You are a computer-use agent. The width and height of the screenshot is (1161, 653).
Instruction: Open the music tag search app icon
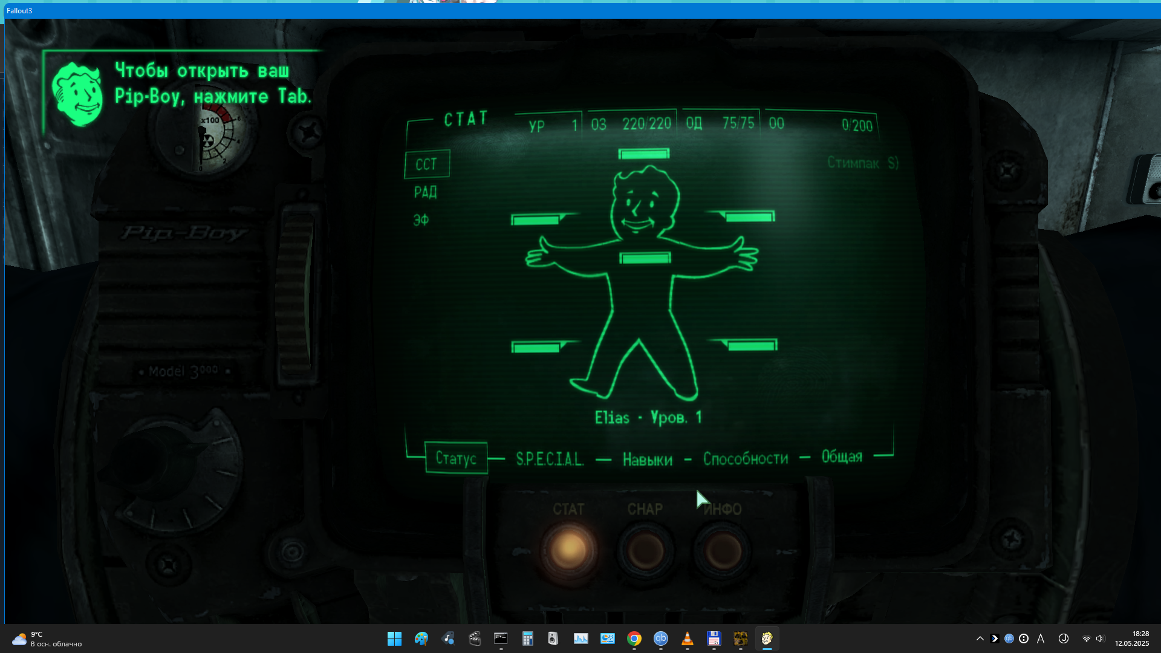[448, 638]
